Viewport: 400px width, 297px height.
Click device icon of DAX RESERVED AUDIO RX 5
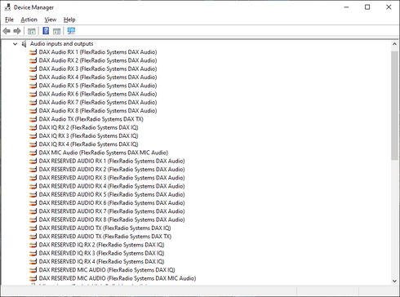click(x=33, y=194)
